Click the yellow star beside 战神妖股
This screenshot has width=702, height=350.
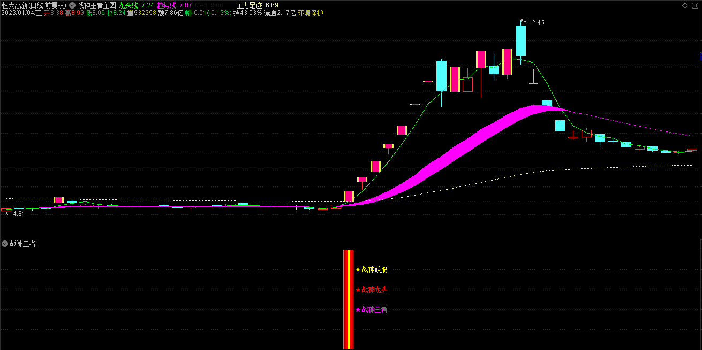click(358, 270)
